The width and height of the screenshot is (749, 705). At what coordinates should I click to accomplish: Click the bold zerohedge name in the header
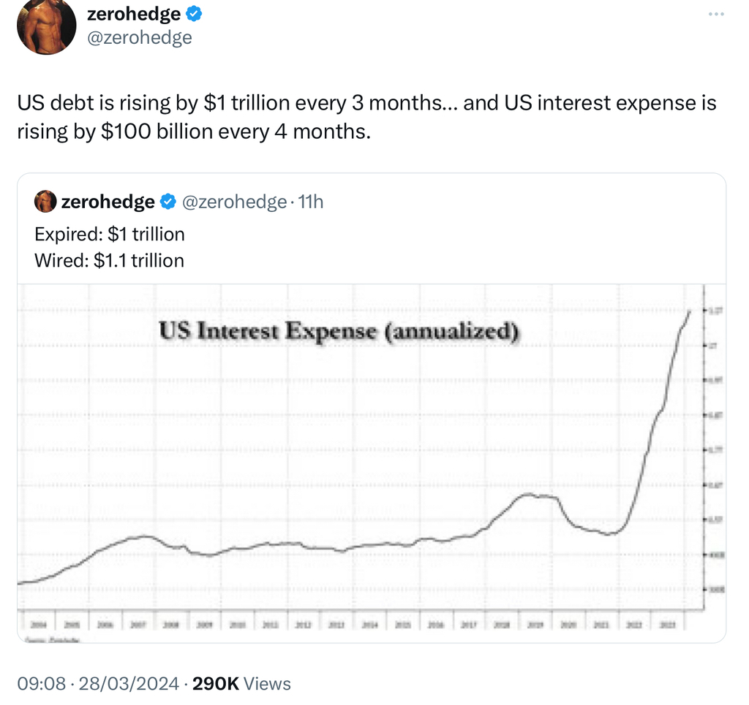tap(133, 12)
